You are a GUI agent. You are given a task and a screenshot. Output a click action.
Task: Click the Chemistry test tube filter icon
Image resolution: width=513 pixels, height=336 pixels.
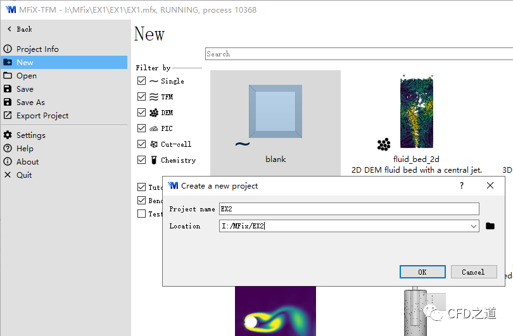coord(154,160)
